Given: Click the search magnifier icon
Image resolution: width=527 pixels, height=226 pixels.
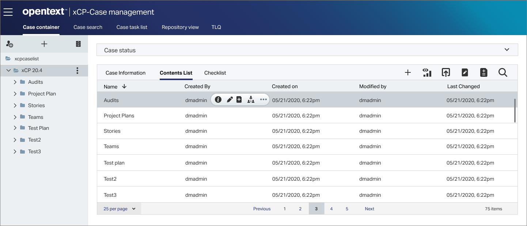Looking at the screenshot, I should pyautogui.click(x=503, y=72).
